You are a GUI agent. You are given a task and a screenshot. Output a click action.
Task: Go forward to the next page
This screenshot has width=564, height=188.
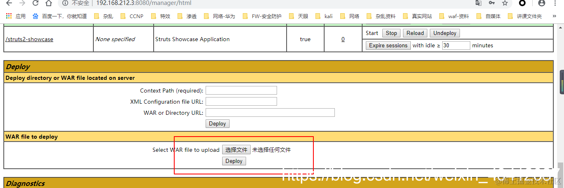click(22, 3)
